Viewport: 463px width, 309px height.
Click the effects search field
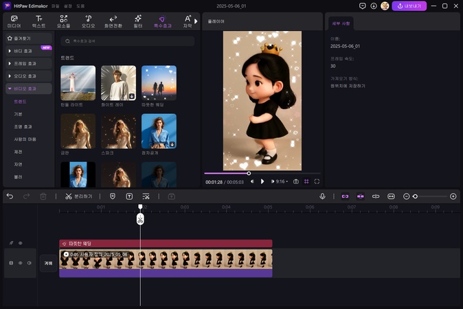tap(128, 41)
